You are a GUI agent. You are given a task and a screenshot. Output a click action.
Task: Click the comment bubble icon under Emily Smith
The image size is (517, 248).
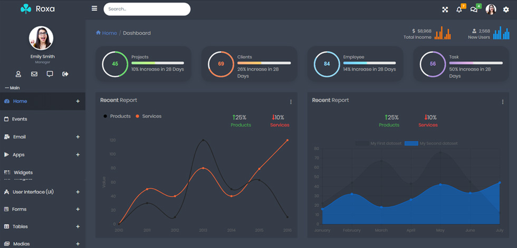point(50,74)
